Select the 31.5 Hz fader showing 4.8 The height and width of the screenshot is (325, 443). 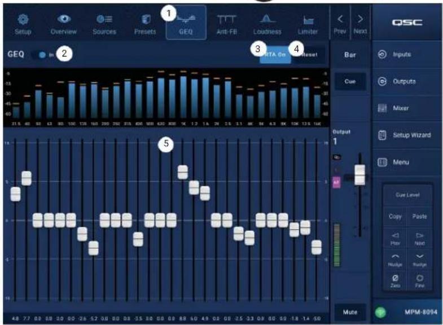[16, 194]
